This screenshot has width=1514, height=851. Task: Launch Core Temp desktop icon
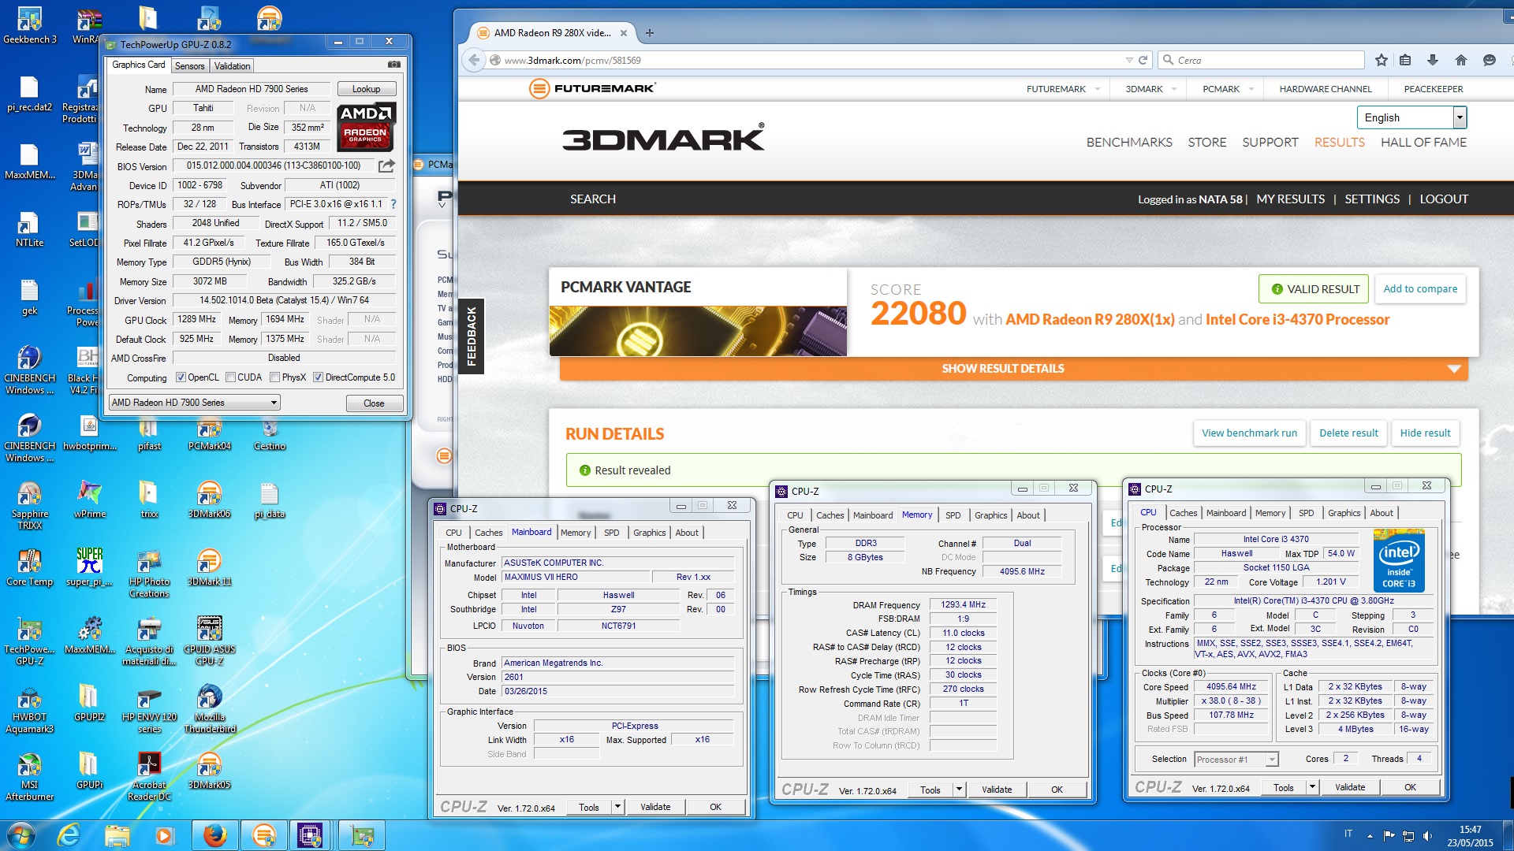click(30, 567)
